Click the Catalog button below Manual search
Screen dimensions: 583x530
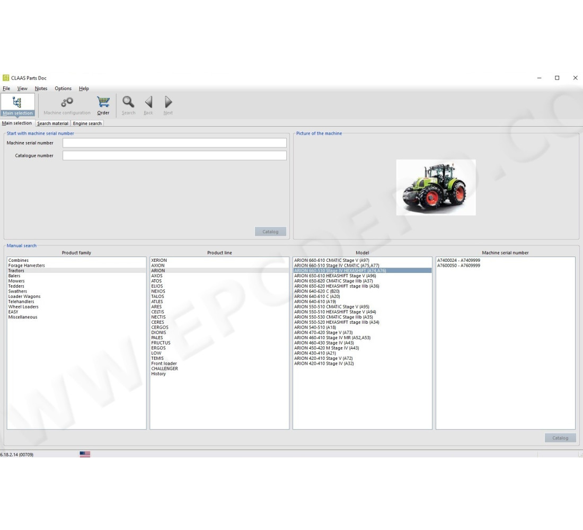coord(560,438)
